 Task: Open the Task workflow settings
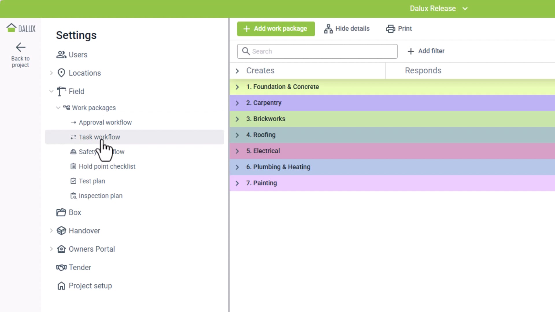point(99,137)
